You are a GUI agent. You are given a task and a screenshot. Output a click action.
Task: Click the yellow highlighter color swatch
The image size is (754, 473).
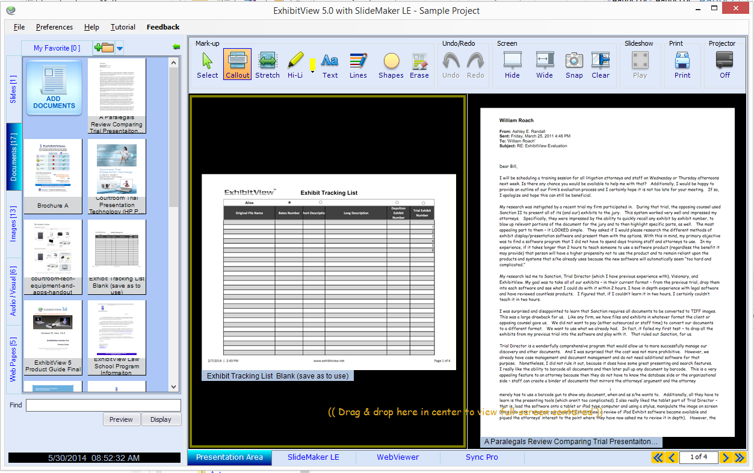click(312, 64)
